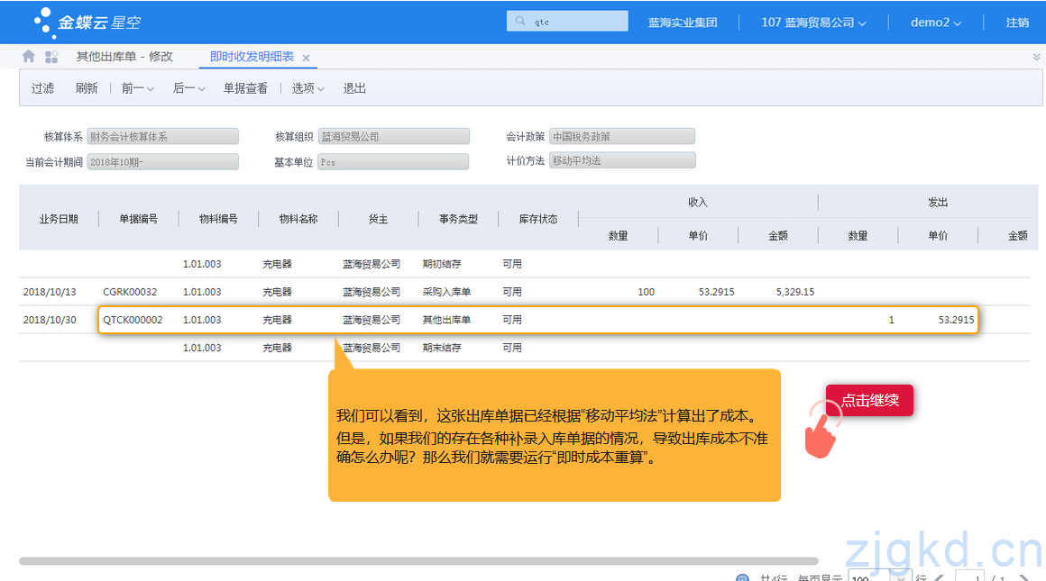
Task: Focus the search box containing qtc
Action: click(567, 21)
